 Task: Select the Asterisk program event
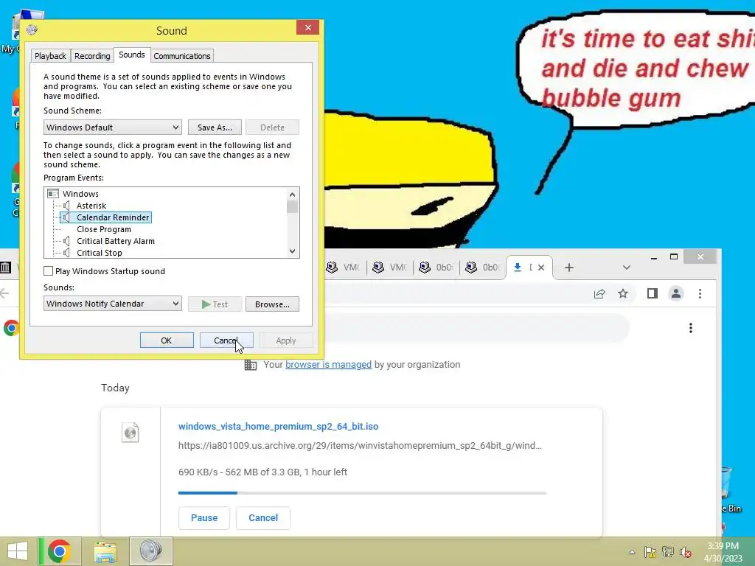point(91,206)
